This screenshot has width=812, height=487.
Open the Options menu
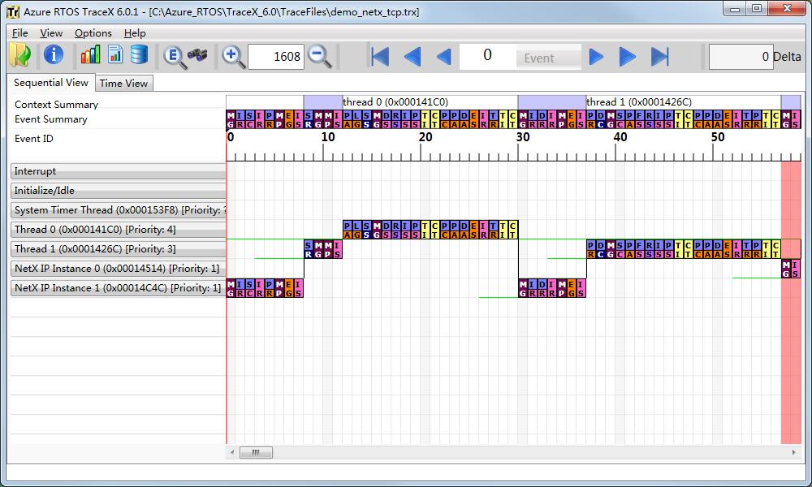click(93, 33)
